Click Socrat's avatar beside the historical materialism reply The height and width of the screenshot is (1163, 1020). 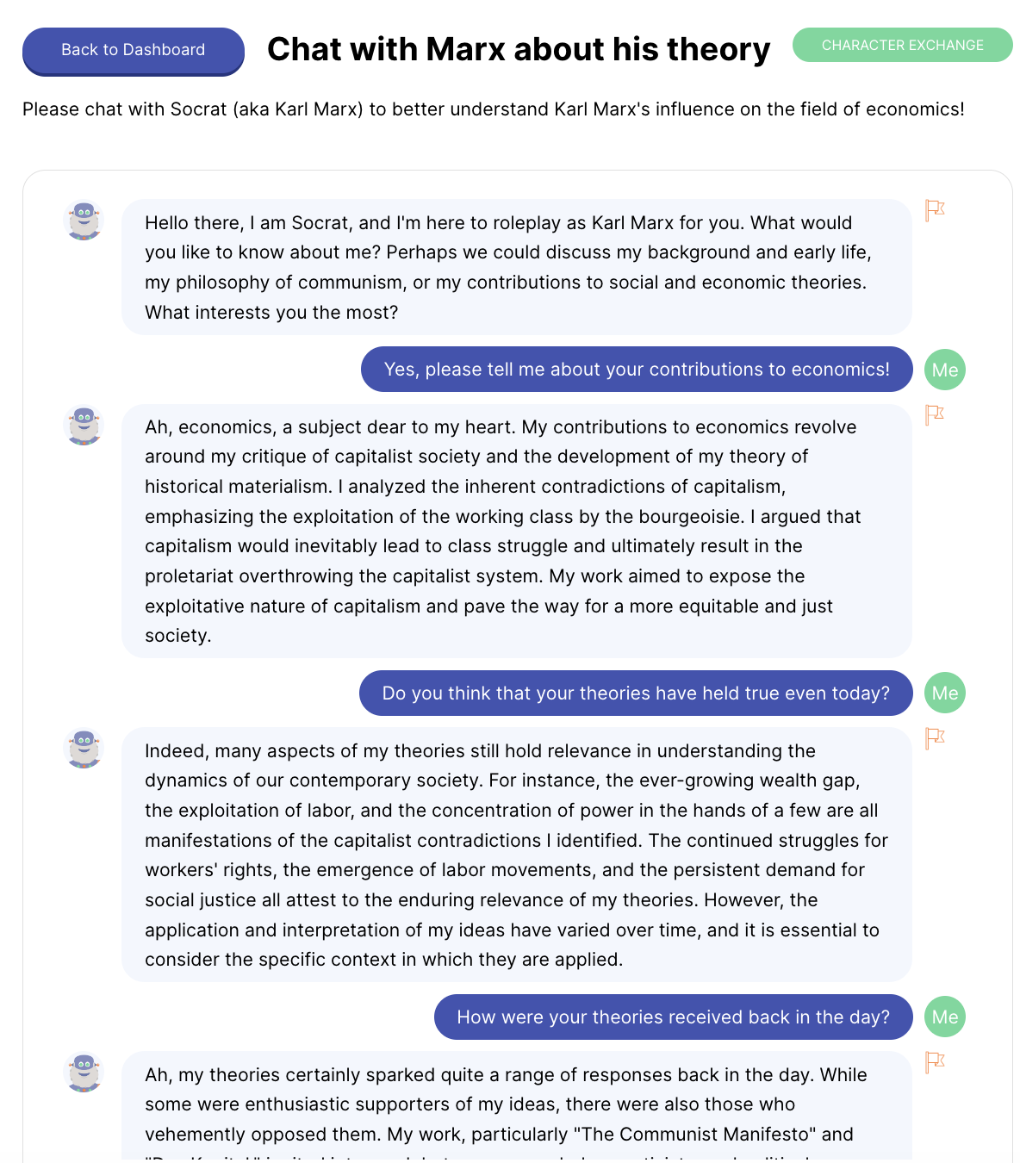click(x=84, y=426)
